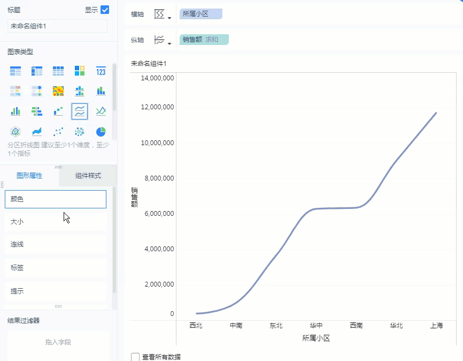The image size is (463, 361).
Task: Click the 大小 attribute drop zone
Action: click(56, 222)
